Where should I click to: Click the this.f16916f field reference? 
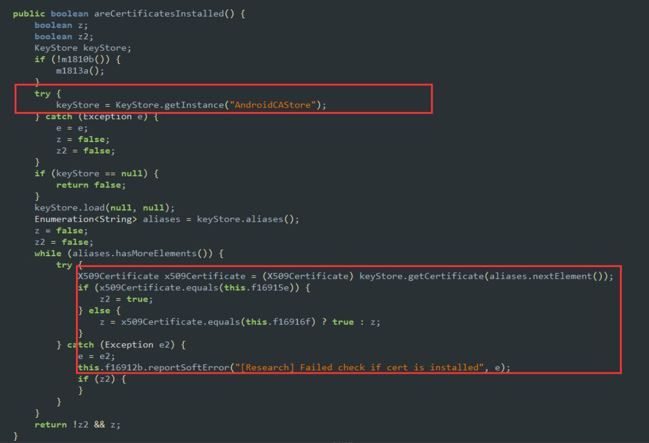[x=278, y=322]
